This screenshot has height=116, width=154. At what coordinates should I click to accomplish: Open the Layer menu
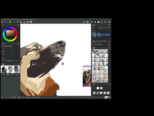(19, 19)
